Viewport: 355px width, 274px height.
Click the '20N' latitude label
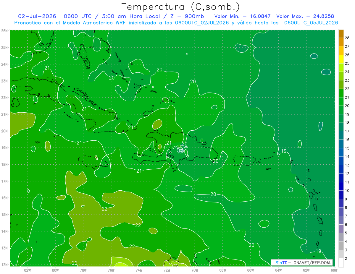4,131
